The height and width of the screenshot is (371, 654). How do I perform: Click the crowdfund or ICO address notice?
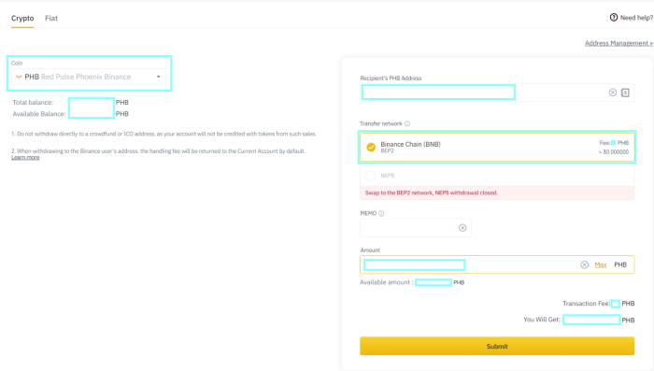163,134
